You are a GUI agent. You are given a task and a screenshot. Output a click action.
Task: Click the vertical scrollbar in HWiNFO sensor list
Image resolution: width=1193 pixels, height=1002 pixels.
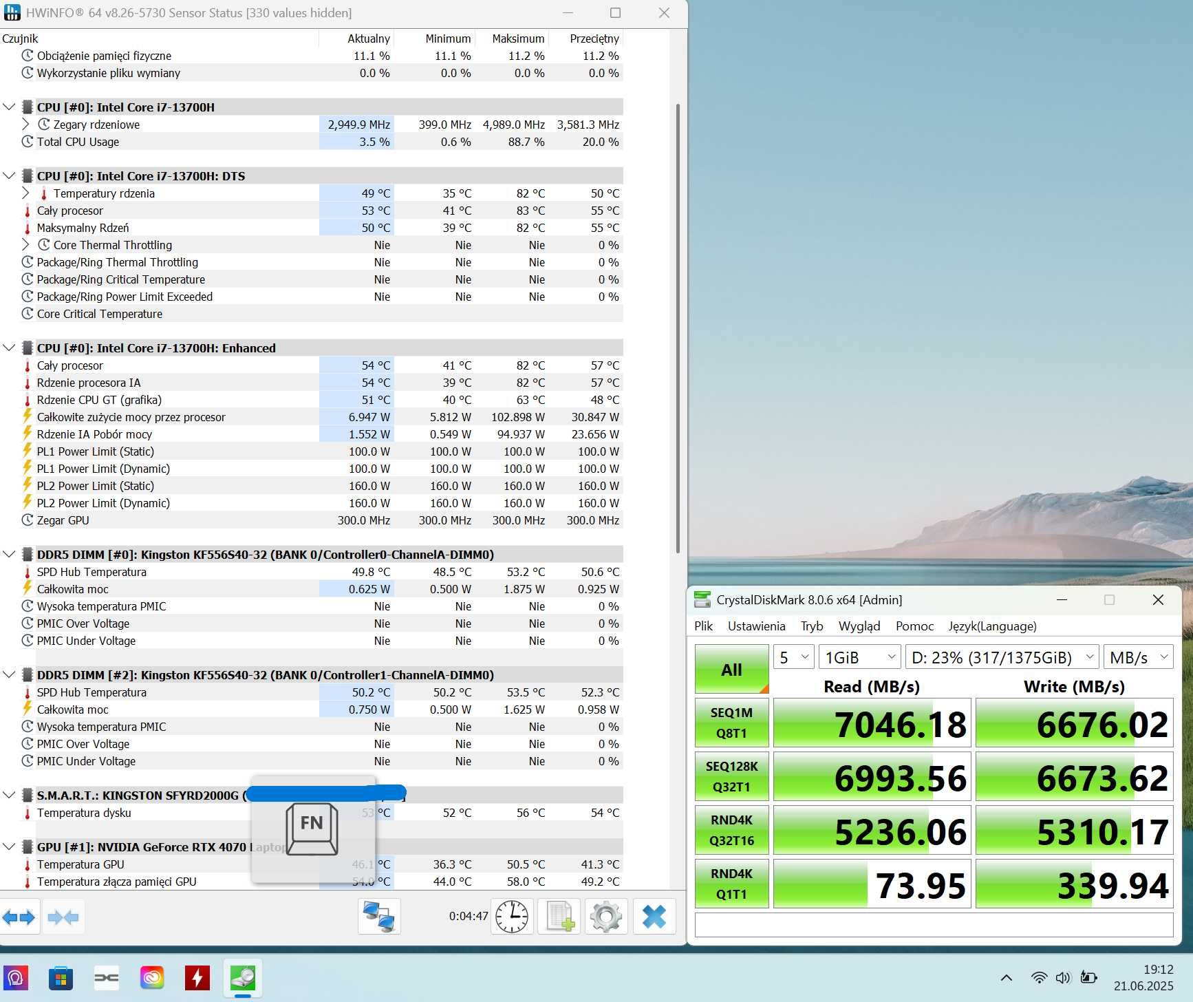pyautogui.click(x=678, y=328)
